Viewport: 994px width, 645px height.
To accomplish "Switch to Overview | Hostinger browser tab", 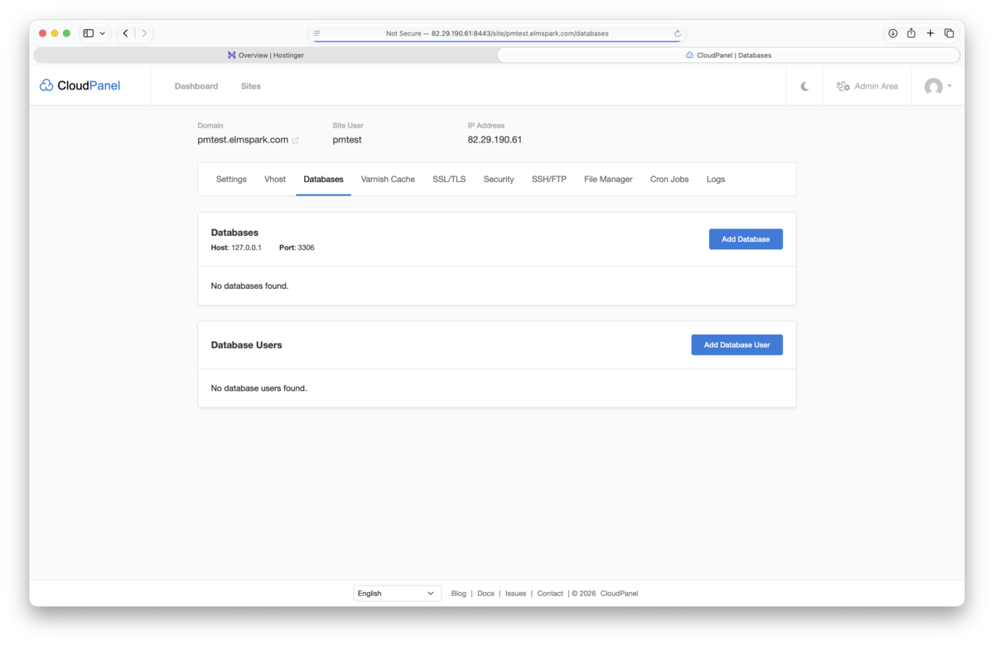I will pyautogui.click(x=266, y=55).
